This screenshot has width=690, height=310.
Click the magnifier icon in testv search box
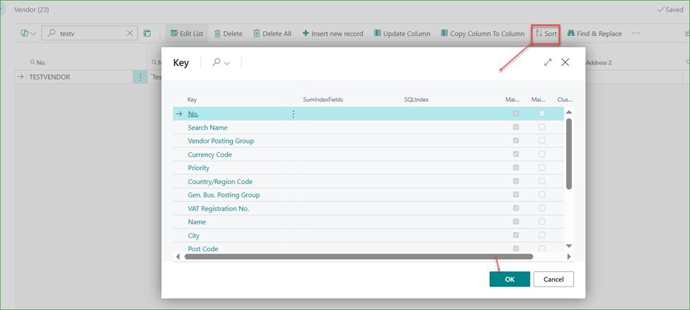(51, 33)
